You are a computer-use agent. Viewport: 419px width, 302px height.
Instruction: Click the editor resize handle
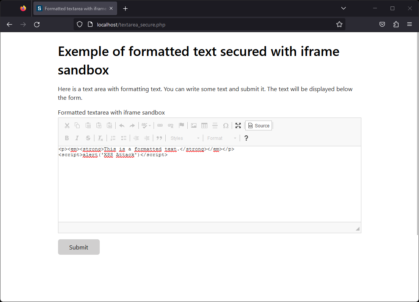[x=357, y=228]
